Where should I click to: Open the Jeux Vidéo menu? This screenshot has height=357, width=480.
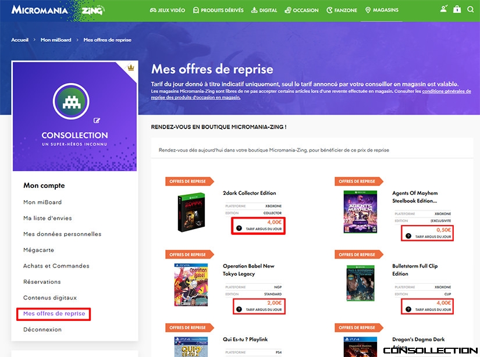168,10
